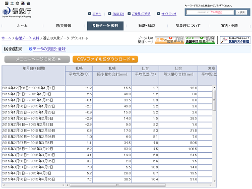Screen dimensions: 252x189
Task: Follow the ホーム breadcrumb link
Action: (x=7, y=38)
